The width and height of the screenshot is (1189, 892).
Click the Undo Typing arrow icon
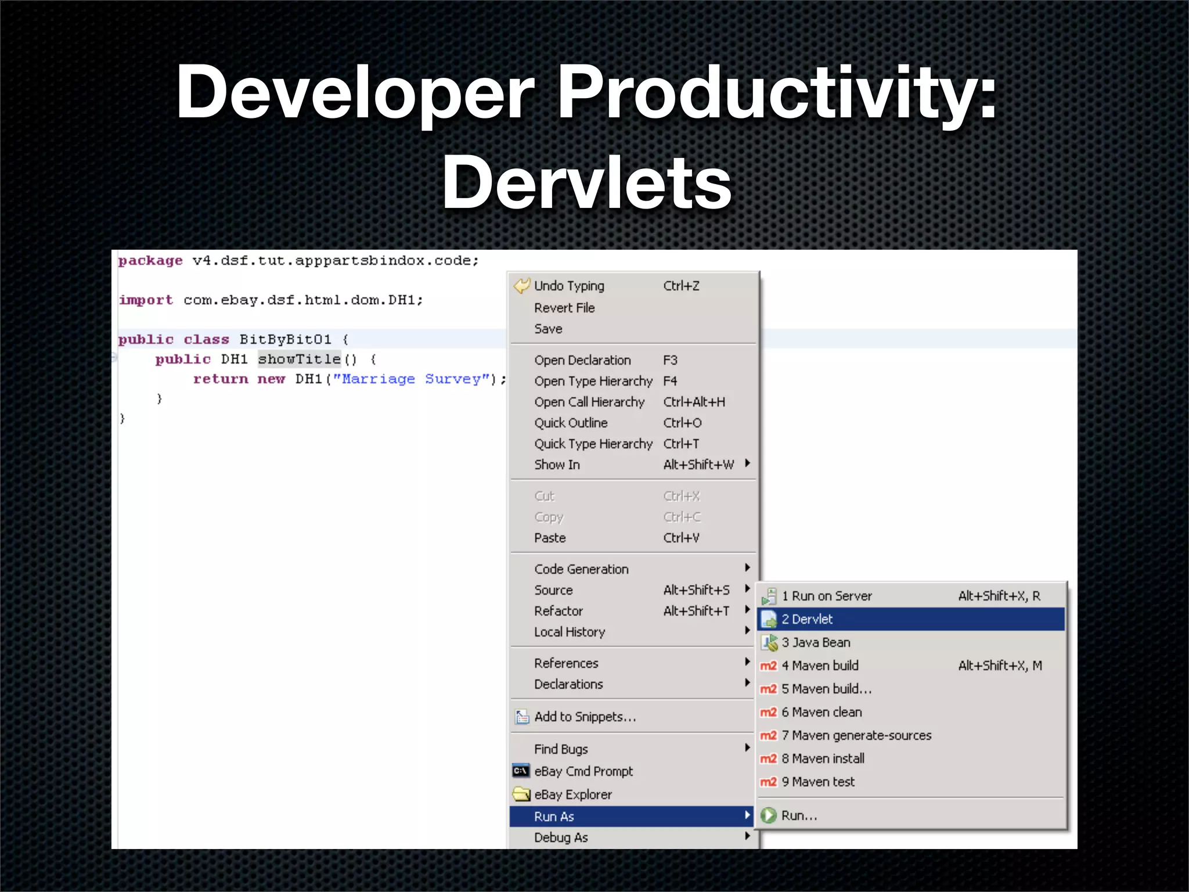tap(521, 285)
